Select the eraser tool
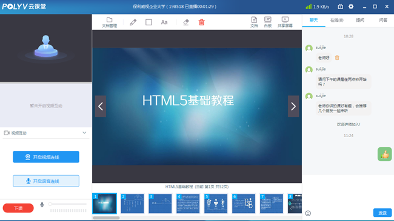The width and height of the screenshot is (394, 221). [186, 22]
